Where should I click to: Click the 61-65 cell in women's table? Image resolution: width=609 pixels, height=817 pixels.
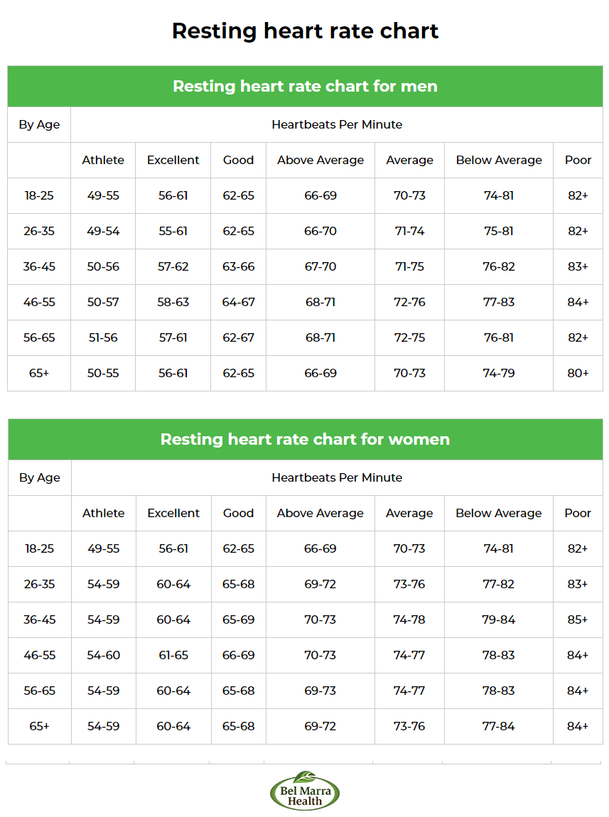pyautogui.click(x=173, y=655)
